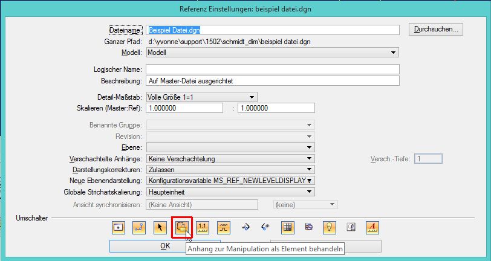
Task: Open the Globale Strichartskalierung dropdown
Action: (230, 192)
